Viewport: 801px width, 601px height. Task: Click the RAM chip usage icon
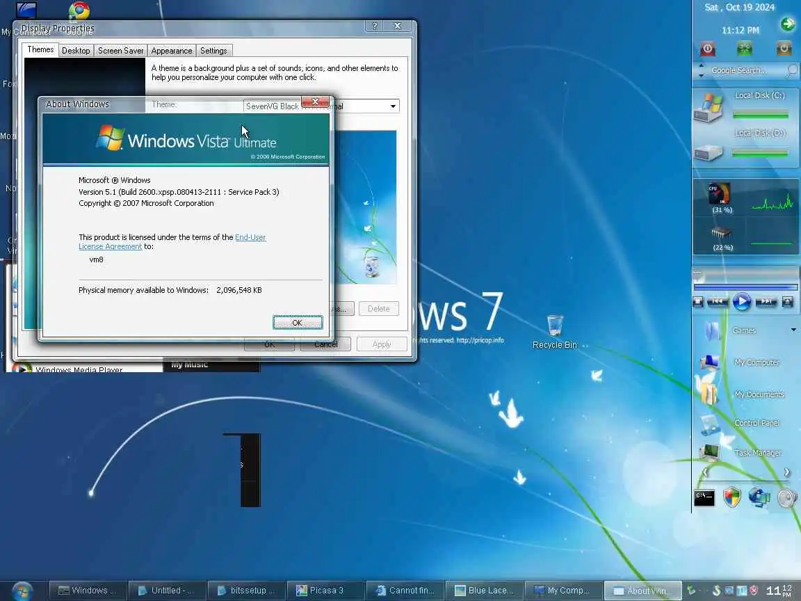point(722,233)
